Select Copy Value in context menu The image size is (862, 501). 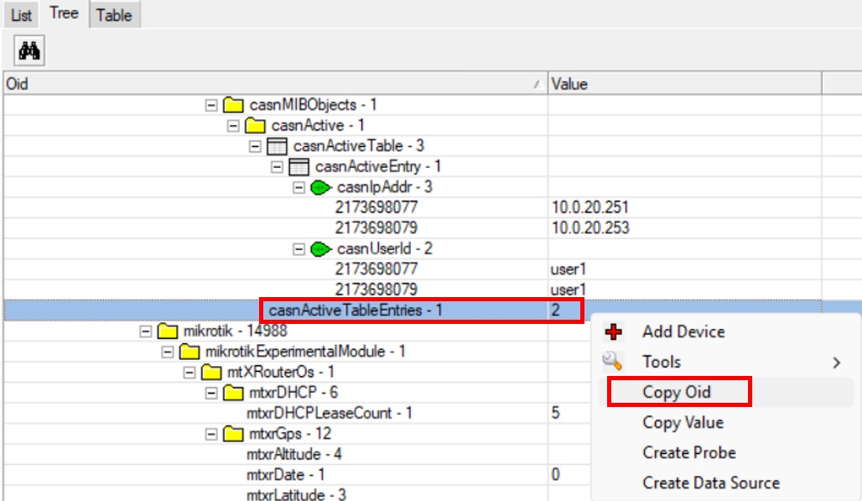pos(683,422)
